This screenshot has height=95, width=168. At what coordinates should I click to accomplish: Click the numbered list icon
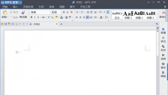(x=82, y=12)
